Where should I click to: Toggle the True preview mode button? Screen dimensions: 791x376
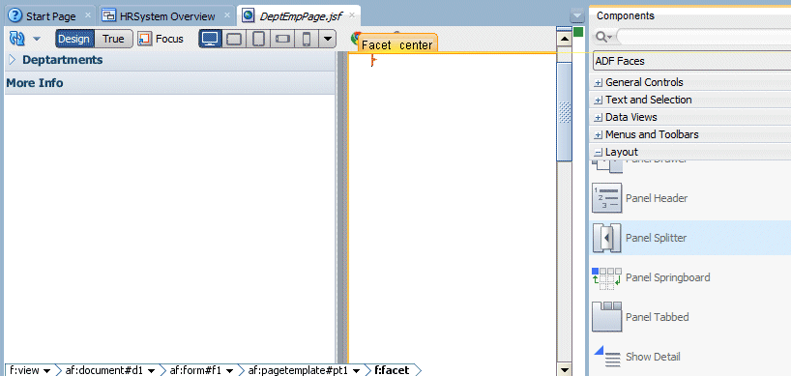click(x=113, y=39)
